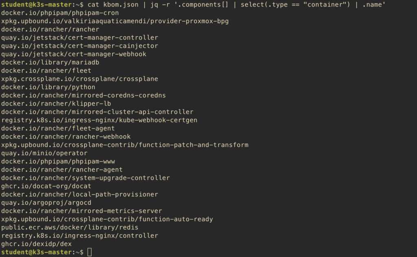417x257 pixels.
Task: Click the docker.io/phpipam/phpipam-cron output line
Action: pos(60,13)
